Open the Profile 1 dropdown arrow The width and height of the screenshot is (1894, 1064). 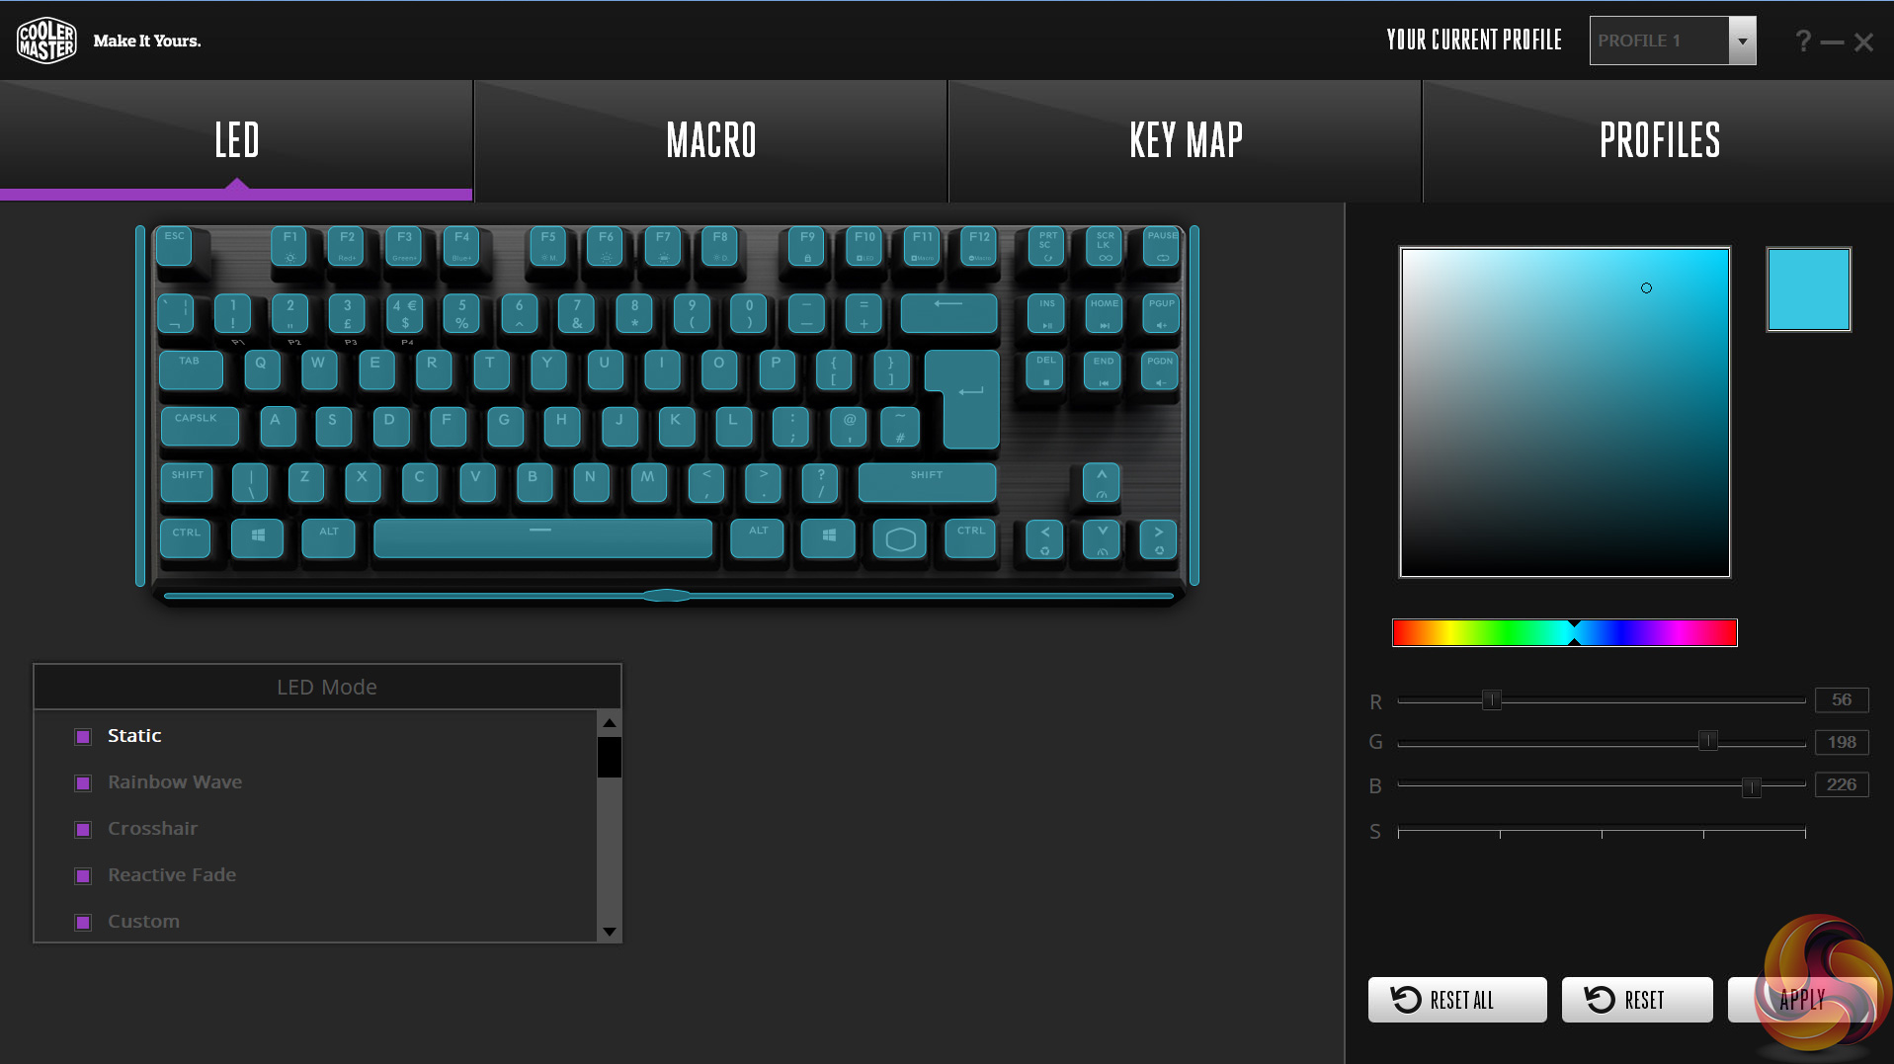tap(1742, 41)
